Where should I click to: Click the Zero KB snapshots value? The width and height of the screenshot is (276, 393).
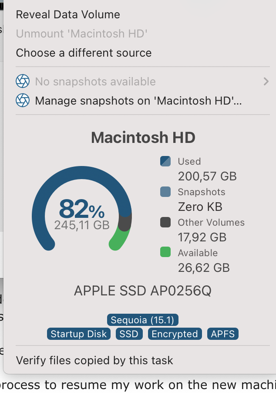[200, 207]
